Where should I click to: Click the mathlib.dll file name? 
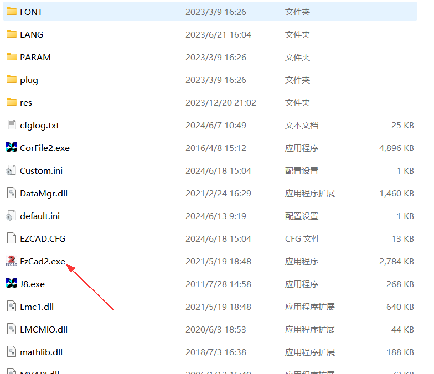tap(41, 352)
